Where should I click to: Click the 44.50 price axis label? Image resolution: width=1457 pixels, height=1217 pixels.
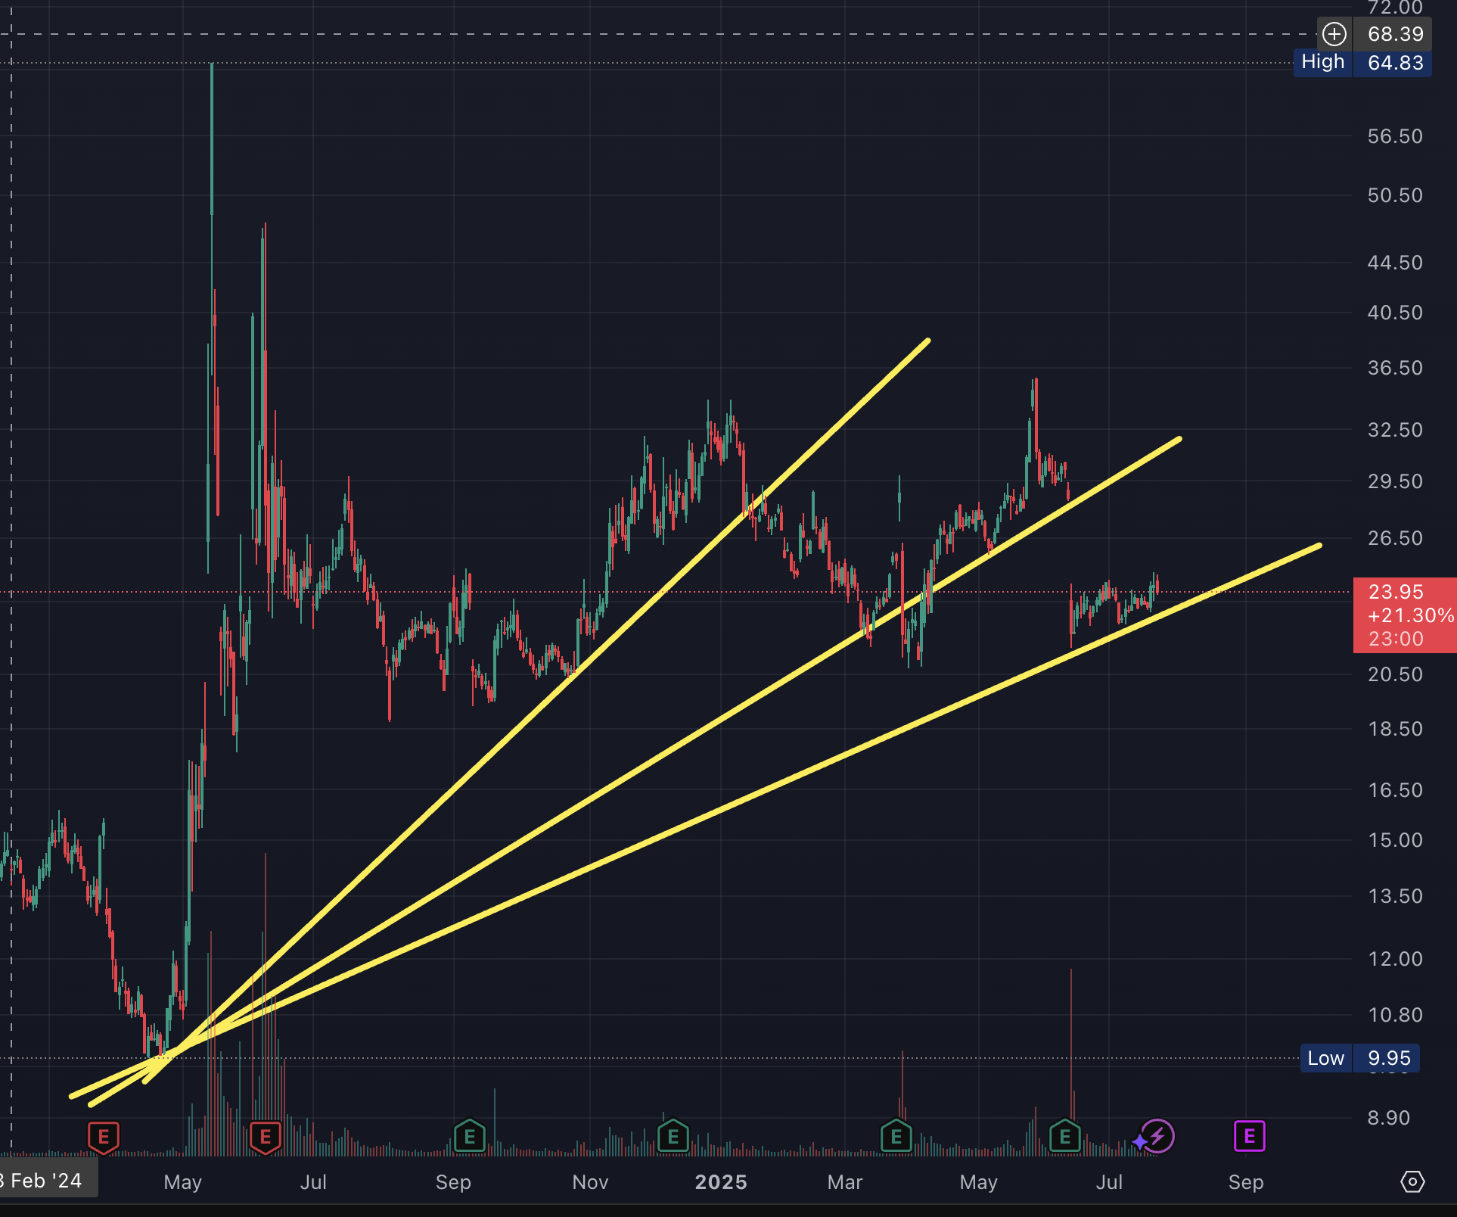(1395, 263)
